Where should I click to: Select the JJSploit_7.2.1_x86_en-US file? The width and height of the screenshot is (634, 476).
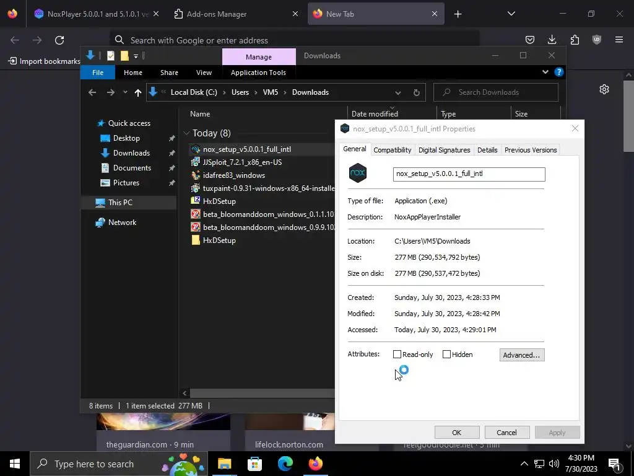[x=242, y=162]
